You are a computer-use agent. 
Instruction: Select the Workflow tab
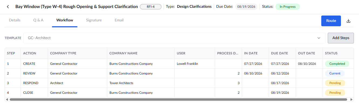(x=65, y=20)
